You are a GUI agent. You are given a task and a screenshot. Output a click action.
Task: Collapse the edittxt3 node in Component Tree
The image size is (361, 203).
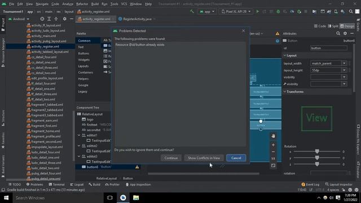click(x=79, y=157)
